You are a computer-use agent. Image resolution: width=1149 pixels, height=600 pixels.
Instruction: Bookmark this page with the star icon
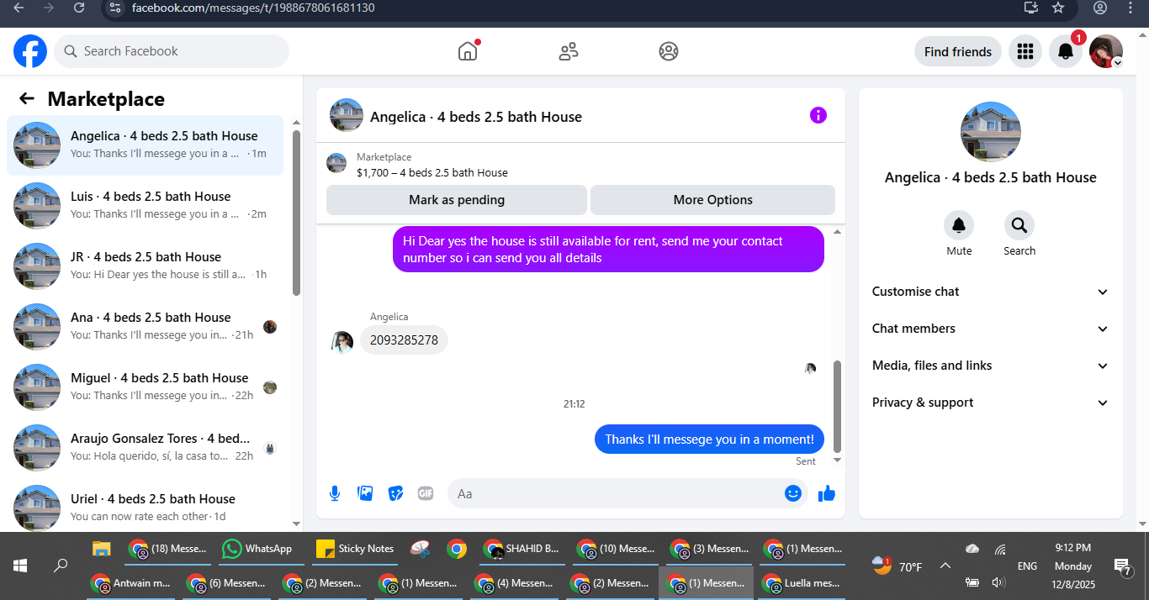click(x=1059, y=8)
